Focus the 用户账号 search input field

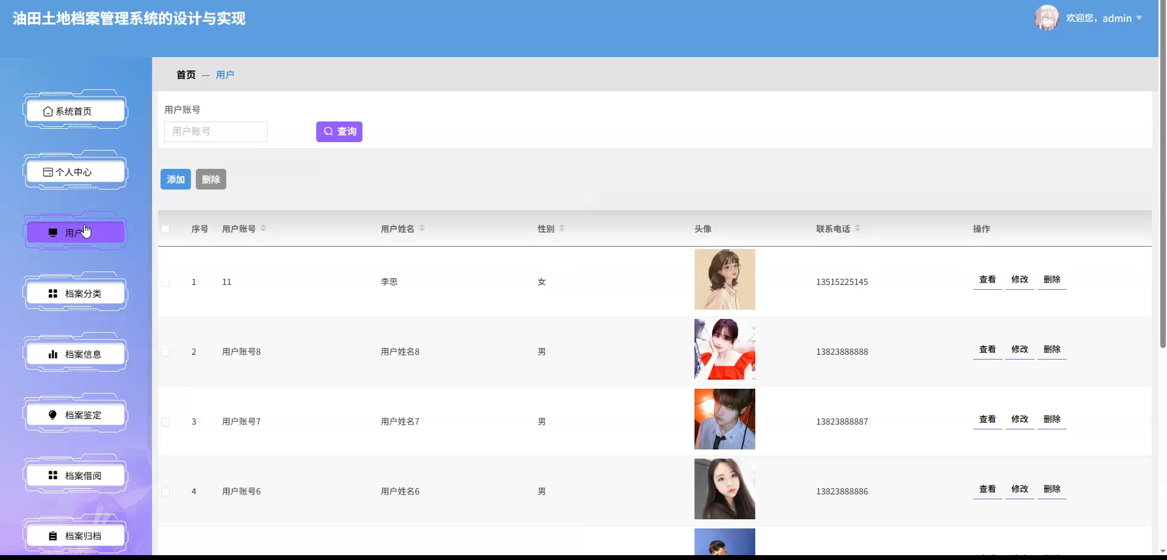pos(216,132)
